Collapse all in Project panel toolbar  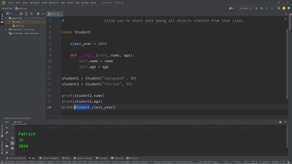coord(31,14)
